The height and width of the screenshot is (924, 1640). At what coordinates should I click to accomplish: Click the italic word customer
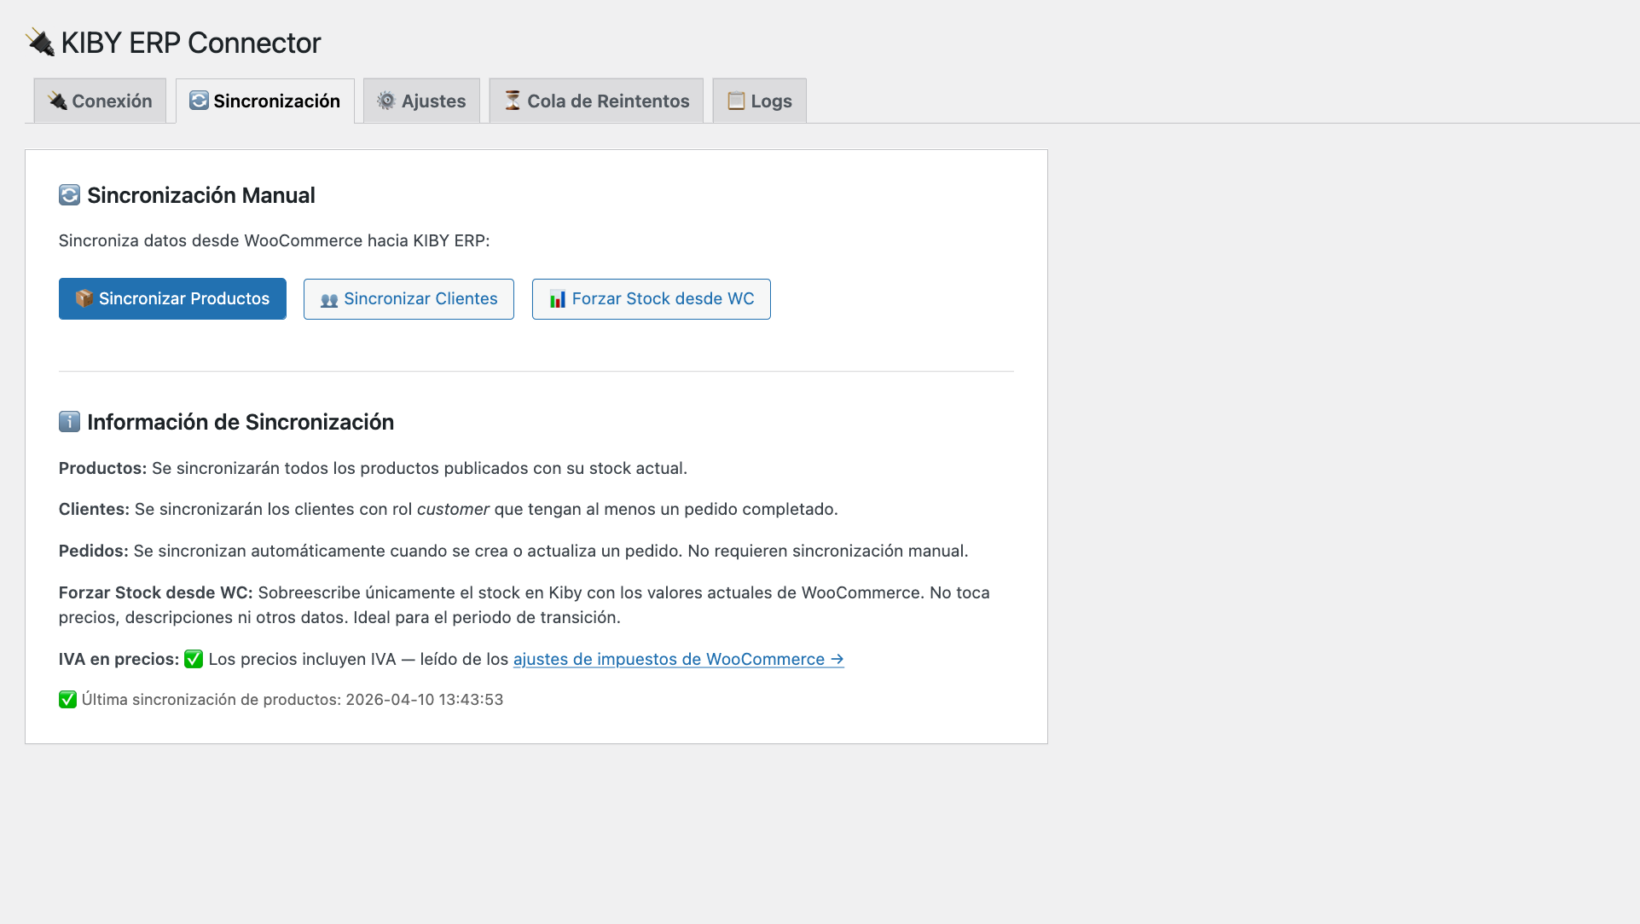(453, 509)
